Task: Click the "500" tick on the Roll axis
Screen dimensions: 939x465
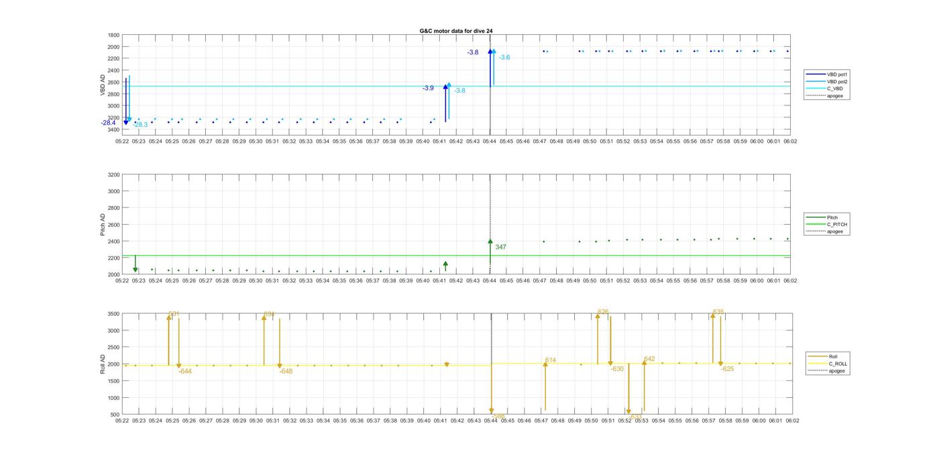Action: coord(115,415)
